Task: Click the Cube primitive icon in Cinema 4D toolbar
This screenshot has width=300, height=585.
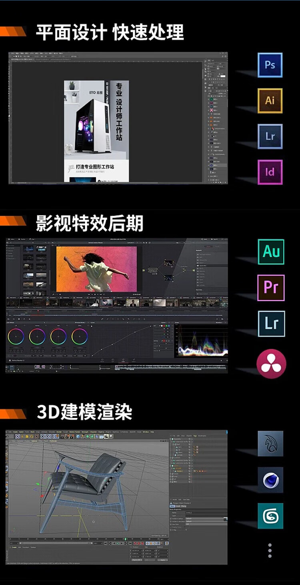Action: coord(78,436)
